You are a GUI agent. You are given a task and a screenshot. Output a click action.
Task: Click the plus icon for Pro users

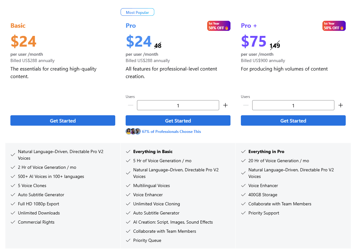tap(225, 105)
